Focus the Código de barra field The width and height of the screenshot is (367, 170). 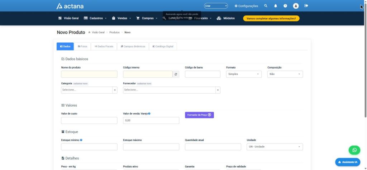coord(202,74)
